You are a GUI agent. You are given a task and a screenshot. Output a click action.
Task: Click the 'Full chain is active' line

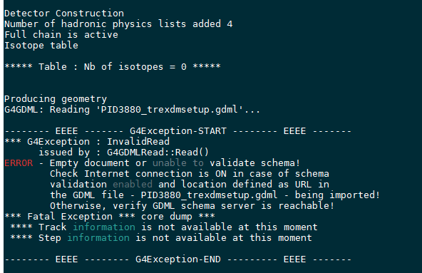(61, 35)
